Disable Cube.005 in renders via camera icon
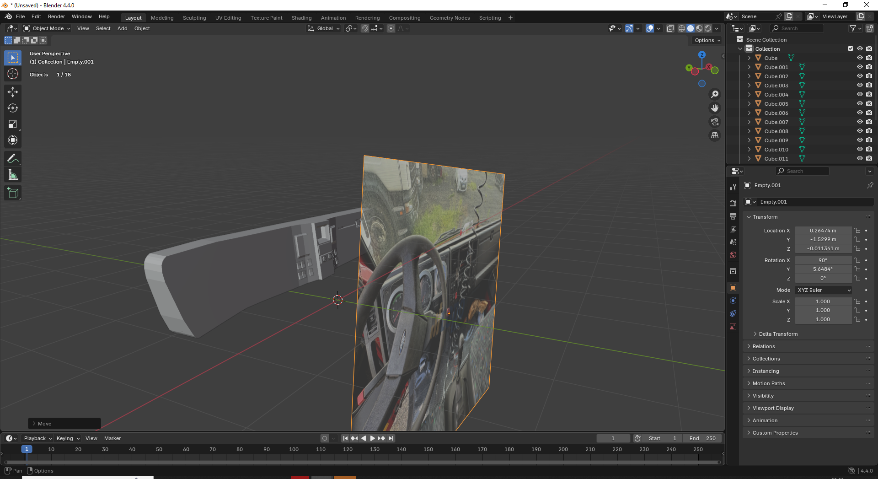 (869, 104)
